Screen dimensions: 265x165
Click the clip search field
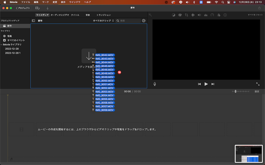[129, 21]
